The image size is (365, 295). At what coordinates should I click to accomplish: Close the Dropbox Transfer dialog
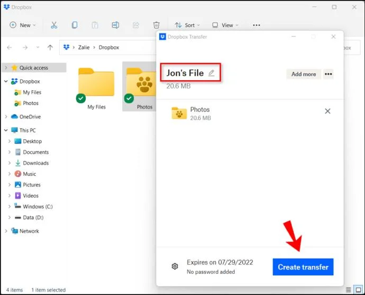333,37
